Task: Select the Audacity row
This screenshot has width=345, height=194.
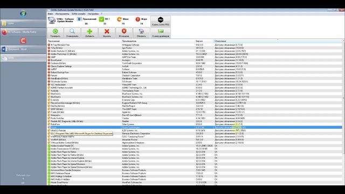Action: click(x=195, y=91)
